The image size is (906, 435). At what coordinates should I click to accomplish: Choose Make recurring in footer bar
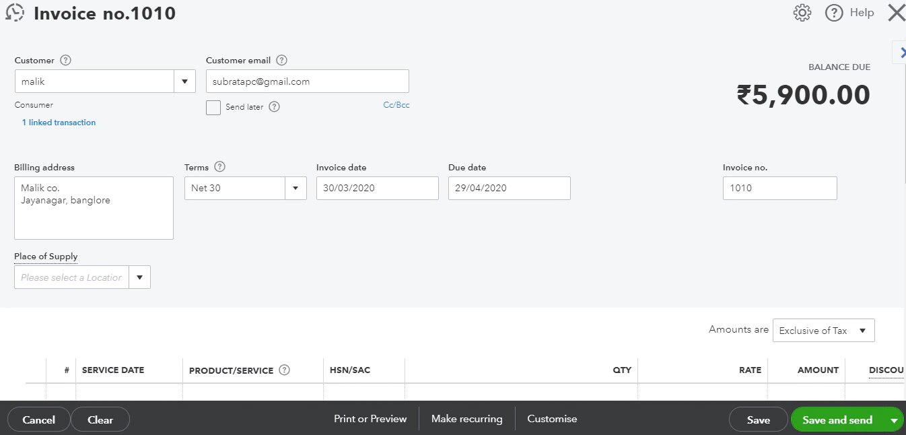coord(466,419)
